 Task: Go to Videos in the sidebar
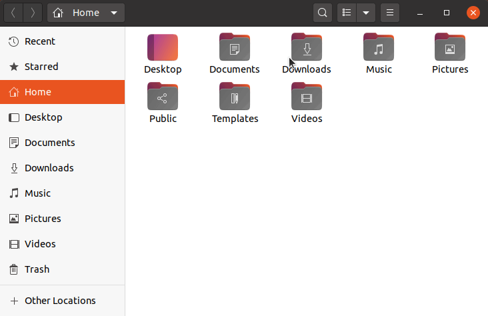[x=62, y=244]
